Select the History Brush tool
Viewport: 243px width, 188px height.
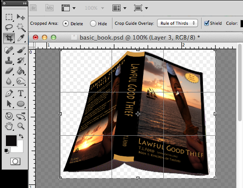(x=21, y=60)
